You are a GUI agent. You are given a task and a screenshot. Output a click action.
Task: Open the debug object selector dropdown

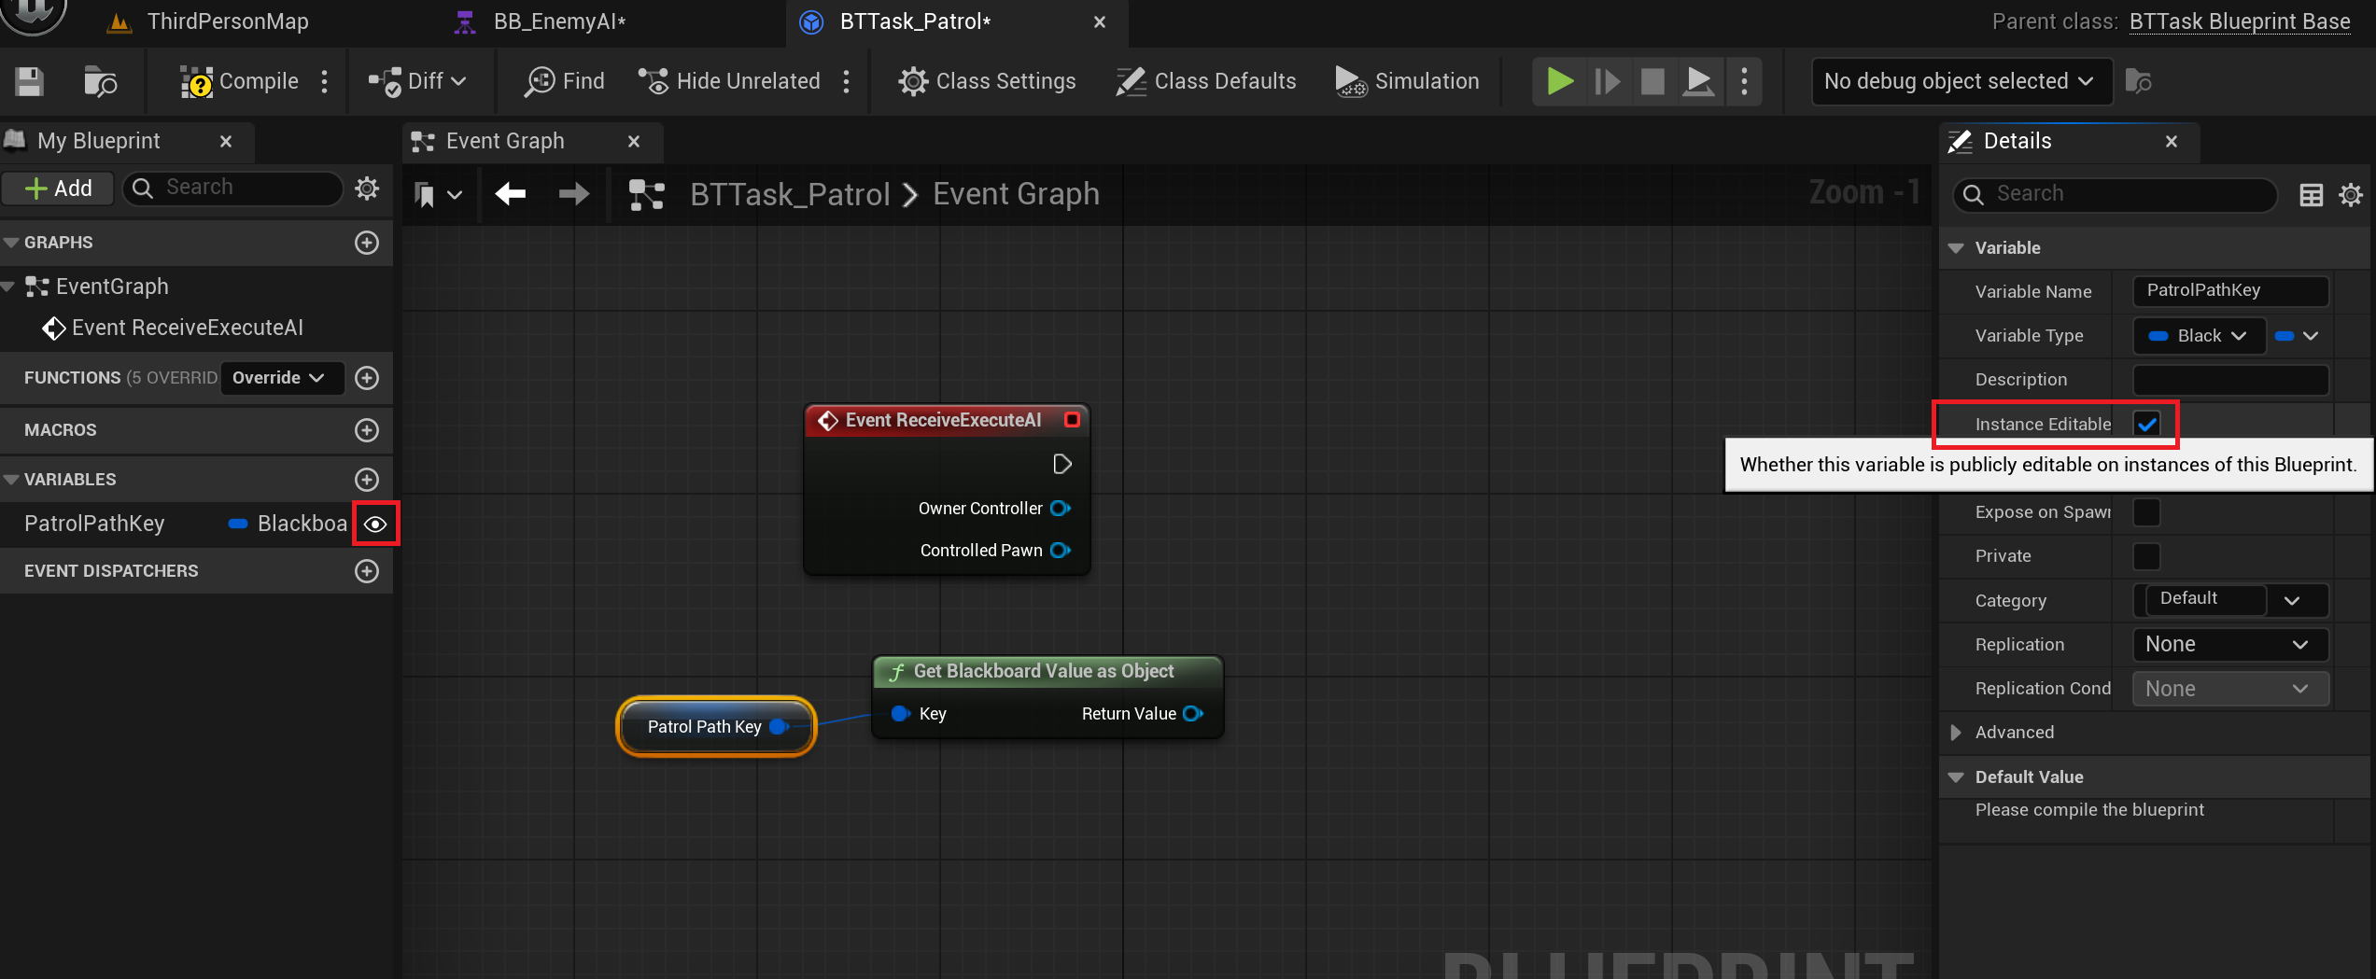[x=1961, y=81]
